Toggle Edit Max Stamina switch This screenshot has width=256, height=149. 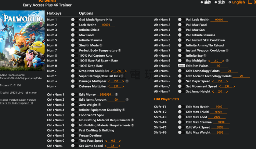click(x=181, y=122)
